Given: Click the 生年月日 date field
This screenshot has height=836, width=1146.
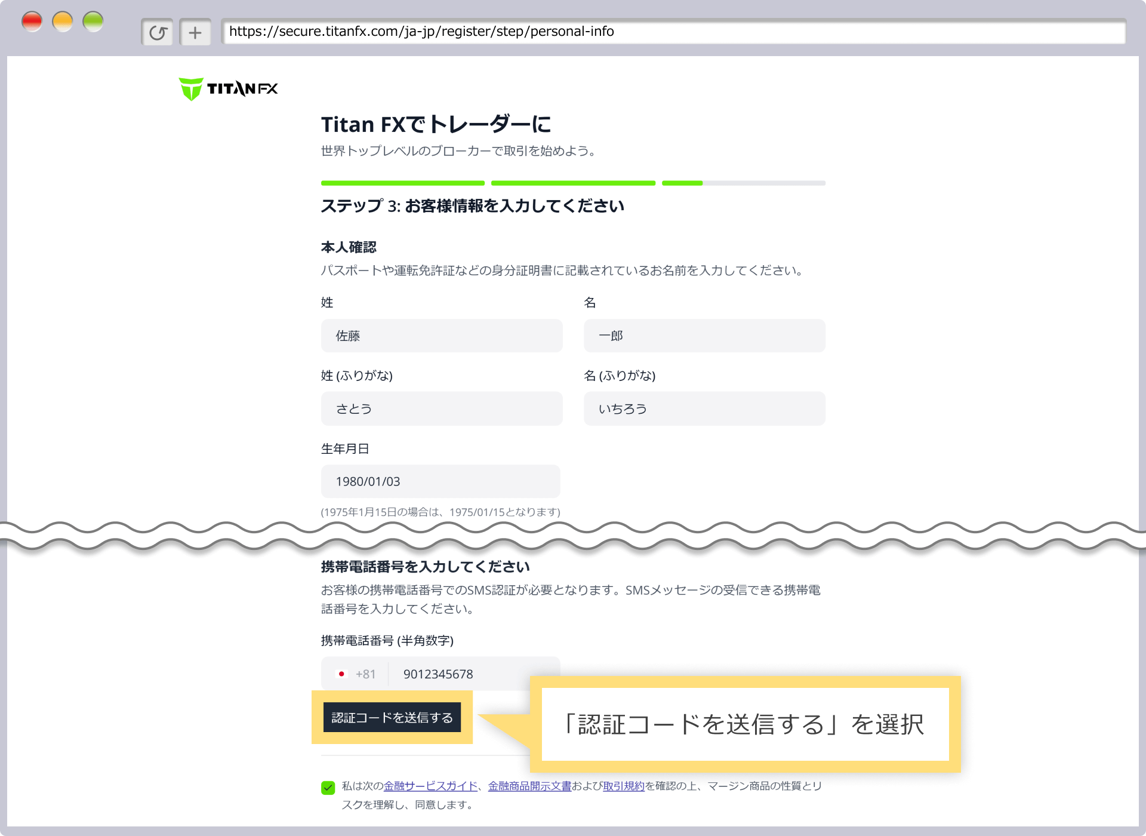Looking at the screenshot, I should pyautogui.click(x=440, y=481).
